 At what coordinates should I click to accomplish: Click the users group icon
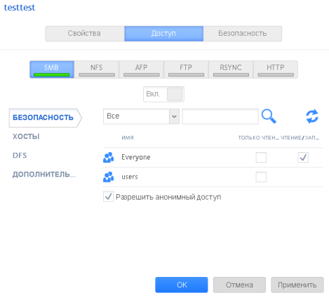coord(109,177)
